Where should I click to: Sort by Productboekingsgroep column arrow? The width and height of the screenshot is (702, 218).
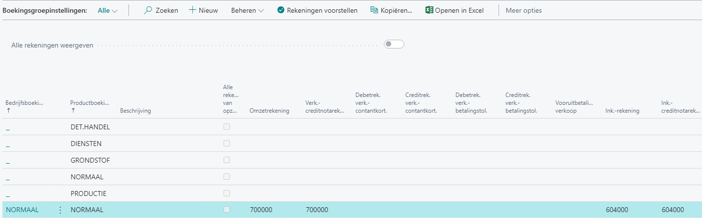point(73,111)
